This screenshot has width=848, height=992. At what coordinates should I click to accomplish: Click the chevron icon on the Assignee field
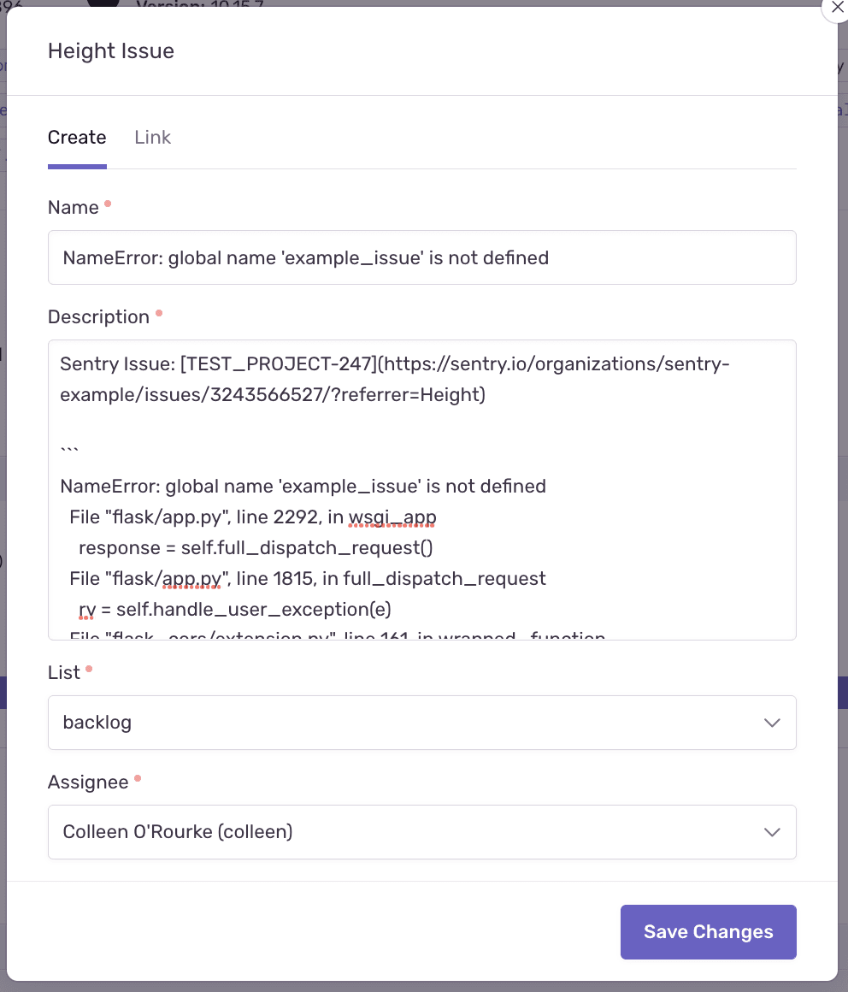[772, 832]
